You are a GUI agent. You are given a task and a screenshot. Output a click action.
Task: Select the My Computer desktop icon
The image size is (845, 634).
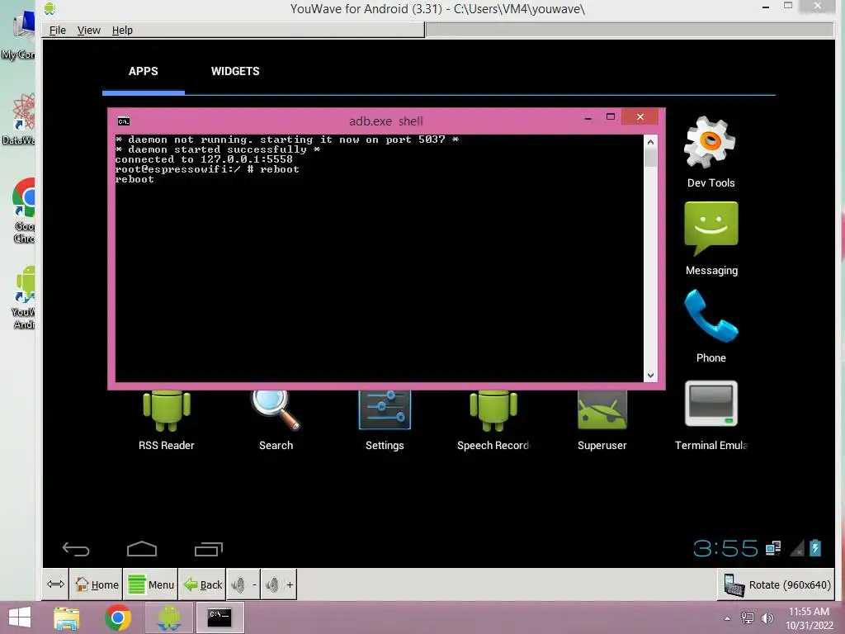pos(20,36)
